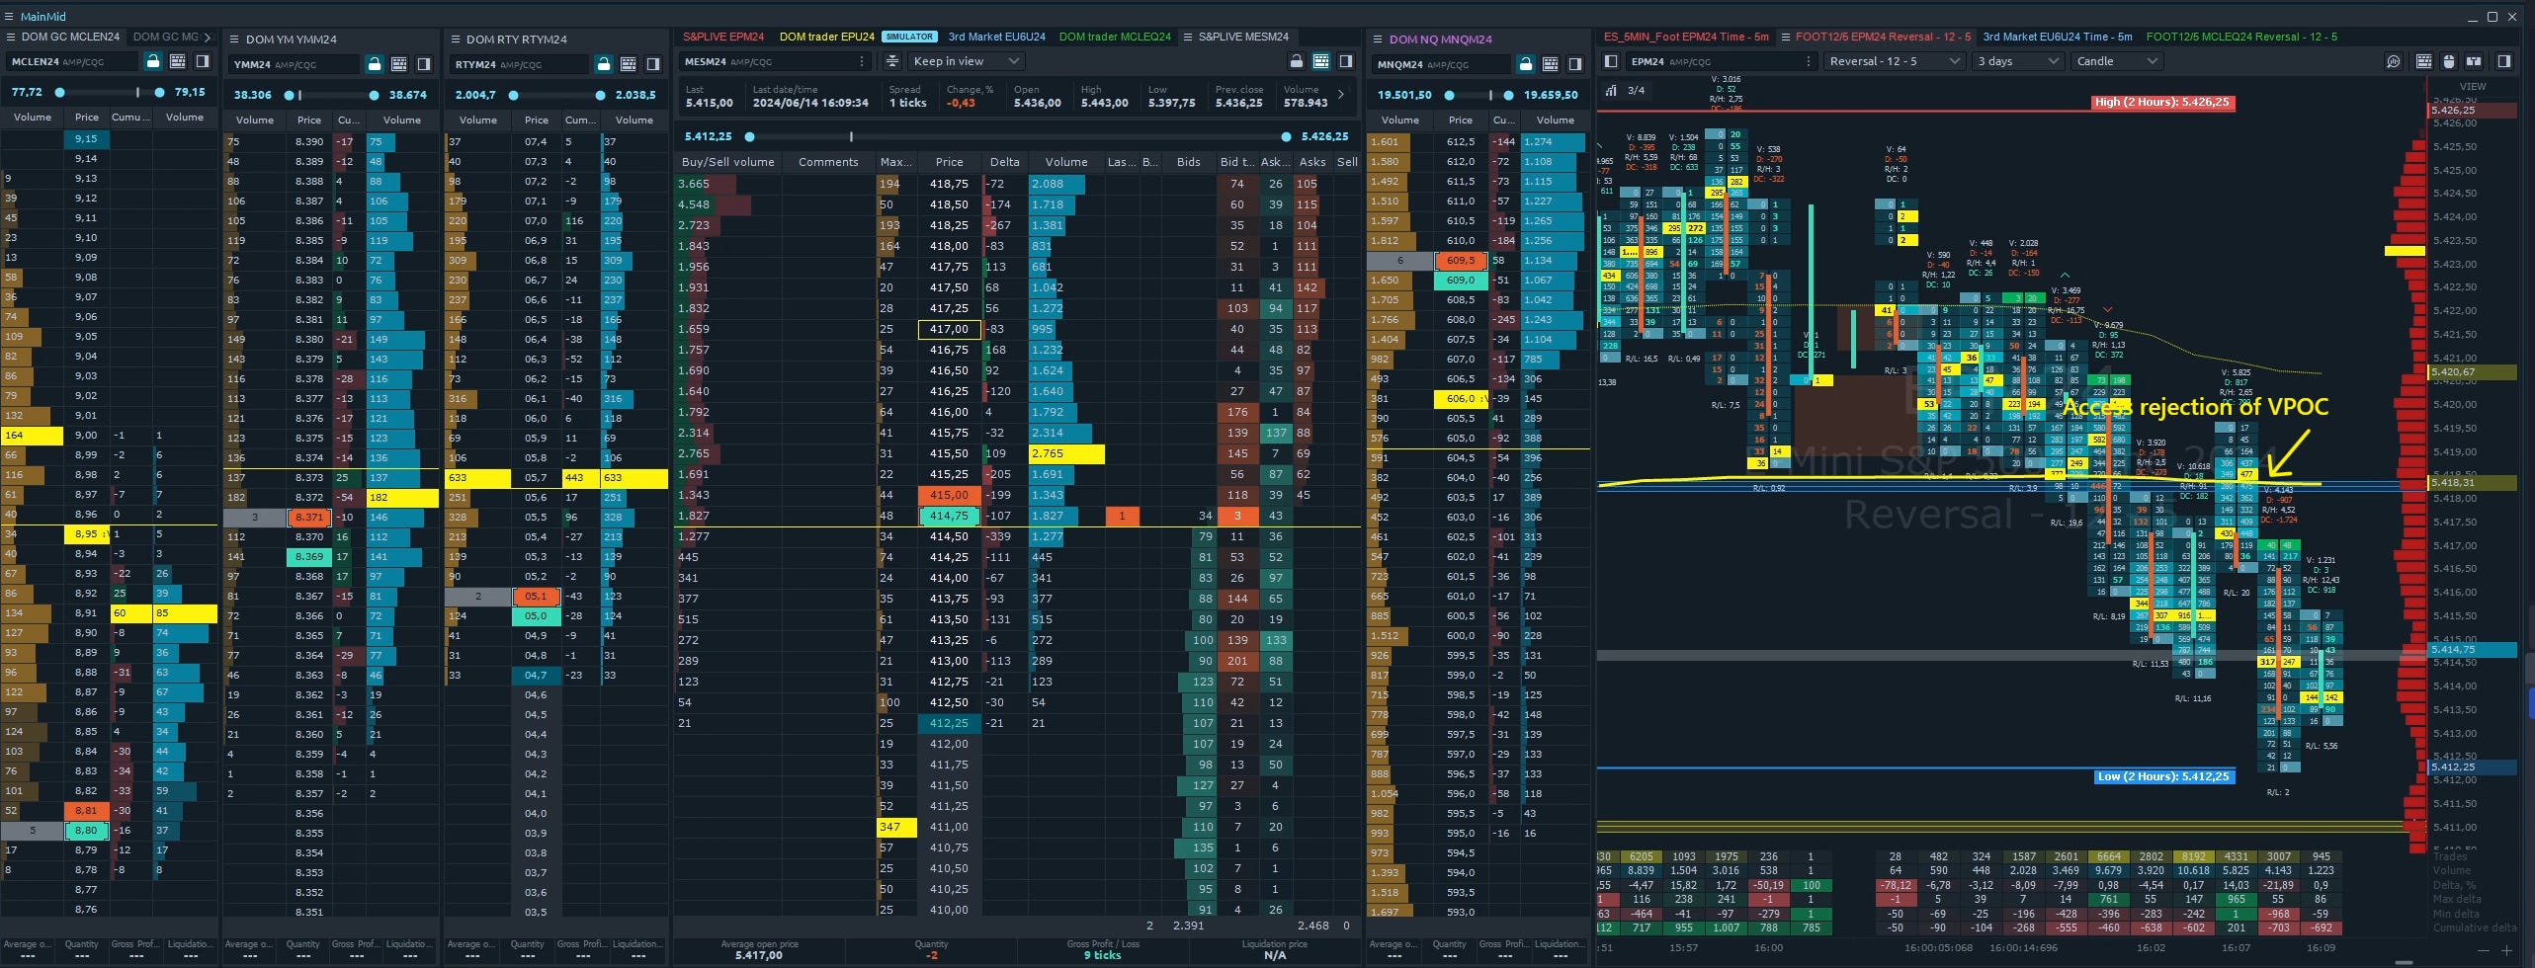Open the MESM24 symbol three-dot options

tap(863, 61)
